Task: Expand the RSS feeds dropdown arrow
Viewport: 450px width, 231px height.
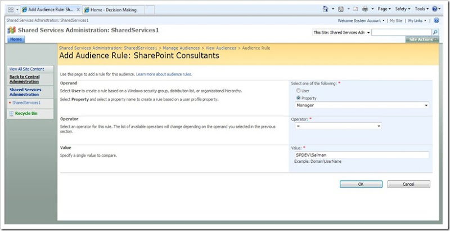Action: click(x=348, y=9)
